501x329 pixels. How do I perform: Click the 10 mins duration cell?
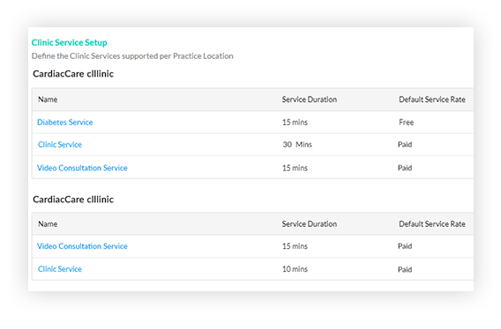click(295, 269)
